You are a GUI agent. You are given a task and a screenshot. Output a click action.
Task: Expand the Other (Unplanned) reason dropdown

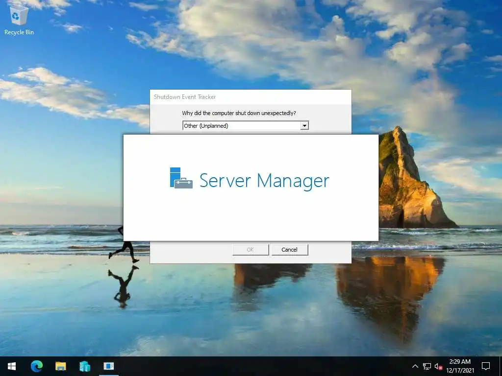coord(304,126)
